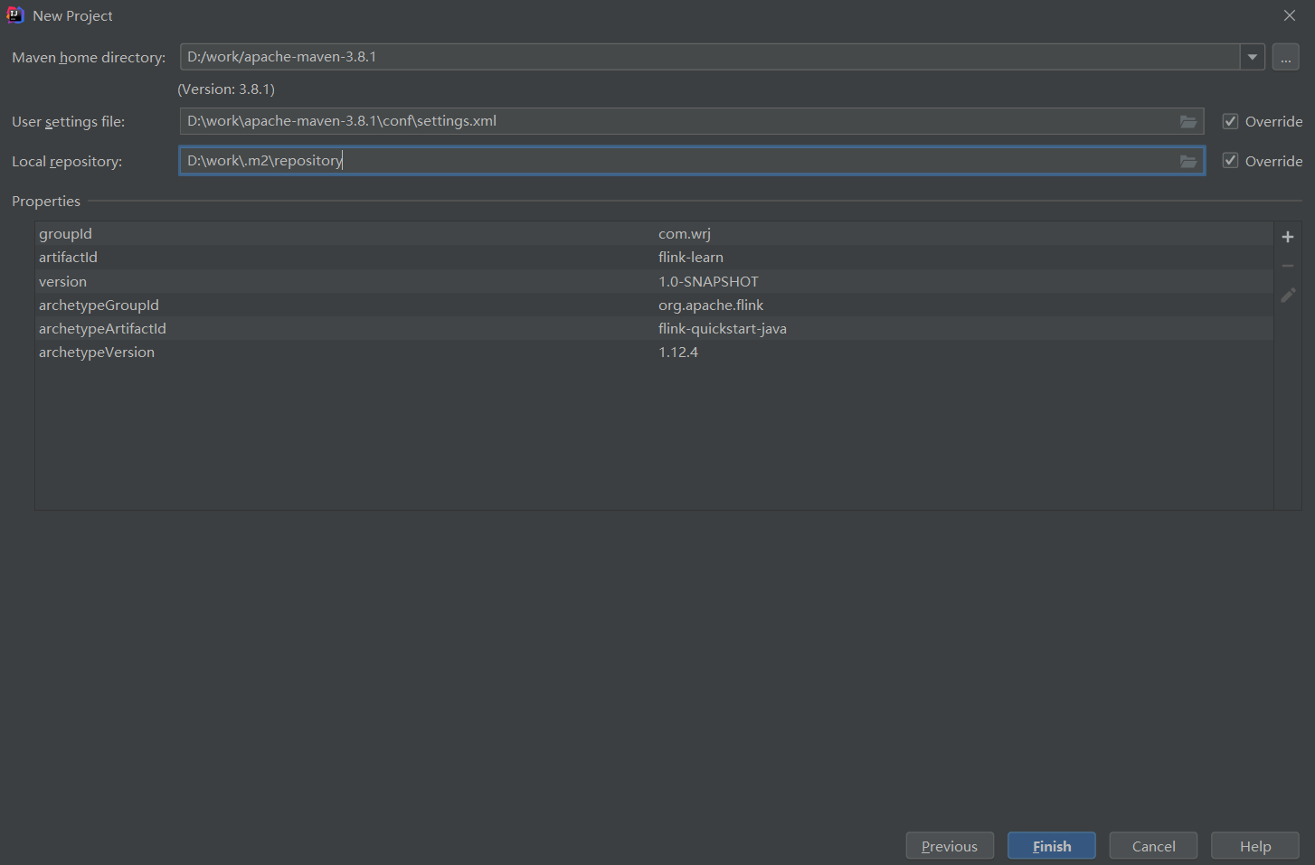Toggle Override for User settings file
Image resolution: width=1315 pixels, height=865 pixels.
(1230, 121)
